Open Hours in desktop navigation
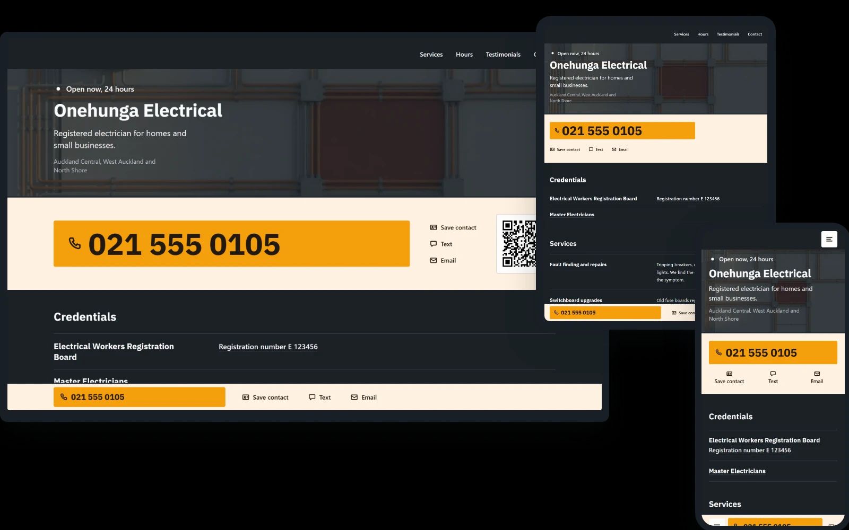Image resolution: width=849 pixels, height=530 pixels. click(x=464, y=55)
